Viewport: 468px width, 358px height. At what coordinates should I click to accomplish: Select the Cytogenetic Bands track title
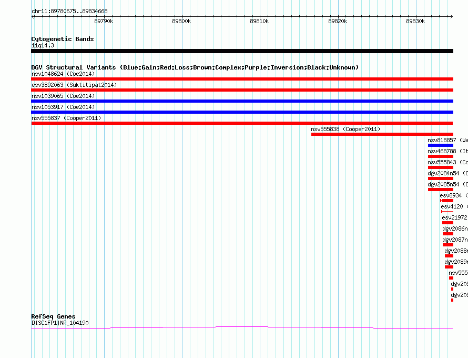[63, 39]
